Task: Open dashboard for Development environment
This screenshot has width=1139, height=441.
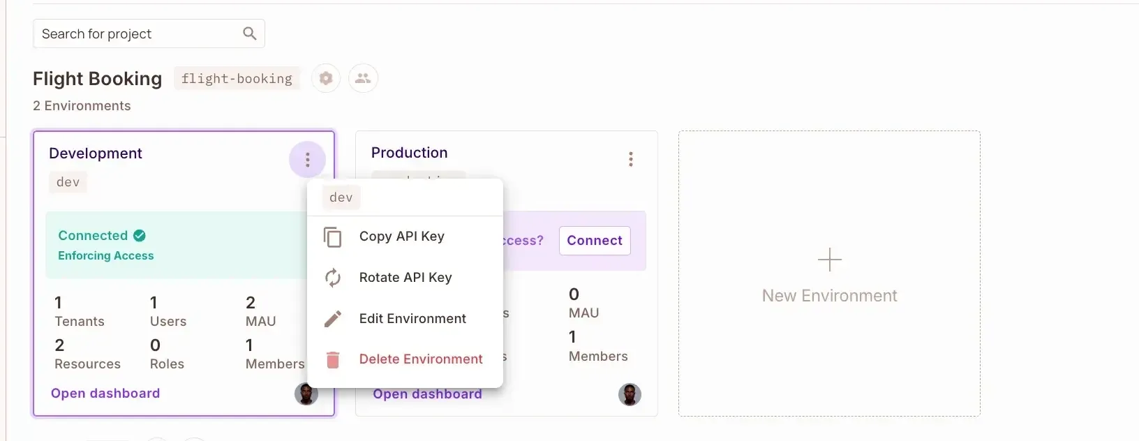Action: (x=105, y=394)
